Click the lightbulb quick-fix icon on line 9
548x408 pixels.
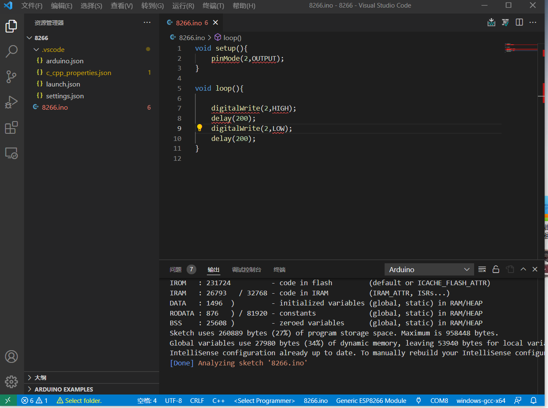coord(200,128)
